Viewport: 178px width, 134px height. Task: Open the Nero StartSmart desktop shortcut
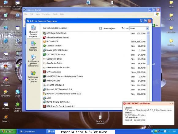6,69
